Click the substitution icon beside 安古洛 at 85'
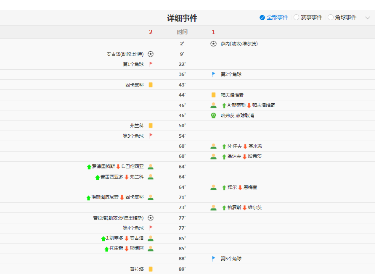The height and width of the screenshot is (275, 379). [151, 238]
